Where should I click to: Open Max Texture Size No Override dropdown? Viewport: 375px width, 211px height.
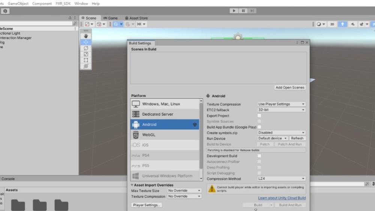coord(184,191)
